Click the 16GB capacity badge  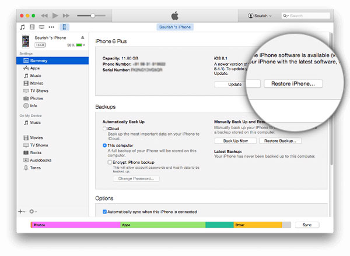40,45
